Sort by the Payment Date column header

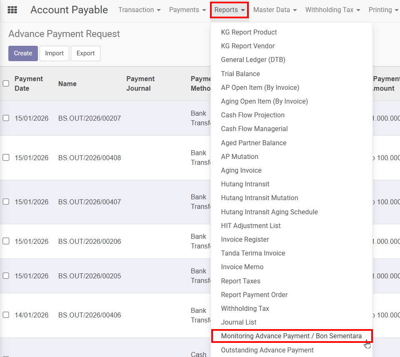(29, 83)
